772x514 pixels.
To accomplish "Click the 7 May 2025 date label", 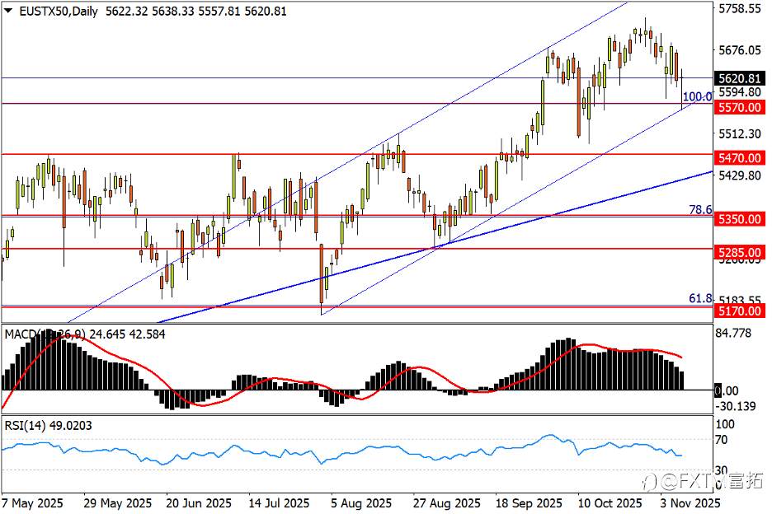I will pos(32,503).
